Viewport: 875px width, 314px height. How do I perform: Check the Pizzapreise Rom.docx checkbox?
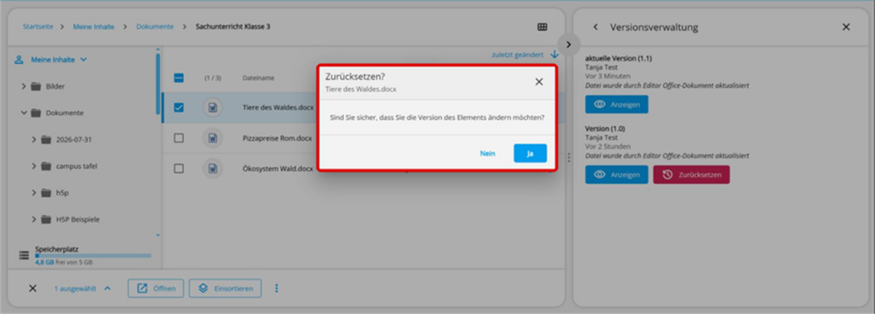pyautogui.click(x=179, y=138)
